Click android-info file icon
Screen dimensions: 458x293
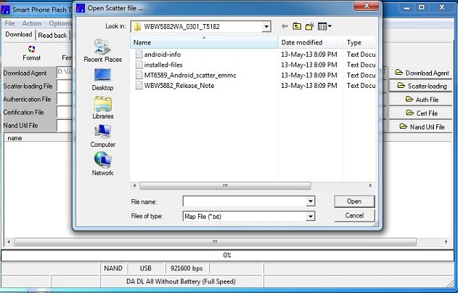[x=139, y=55]
